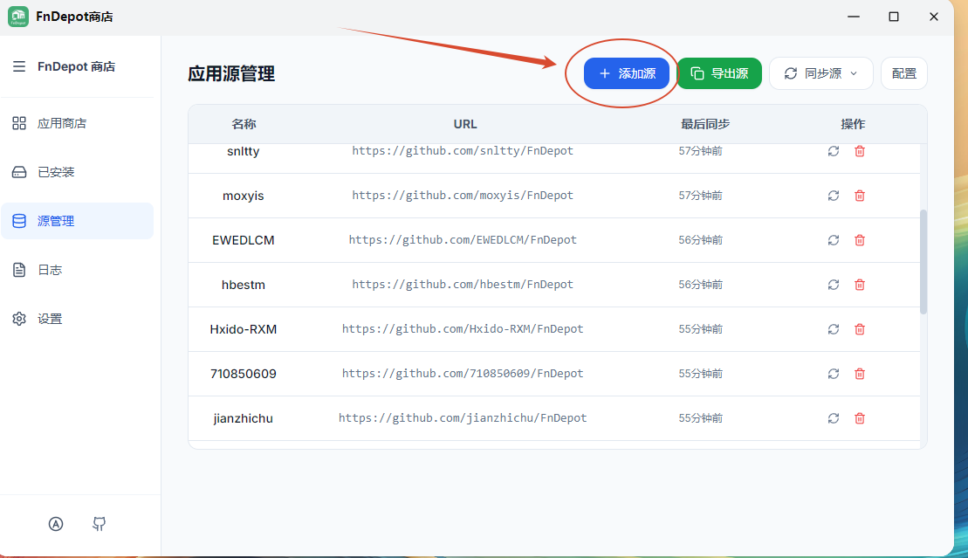
Task: Click the green 导出源 button
Action: 719,73
